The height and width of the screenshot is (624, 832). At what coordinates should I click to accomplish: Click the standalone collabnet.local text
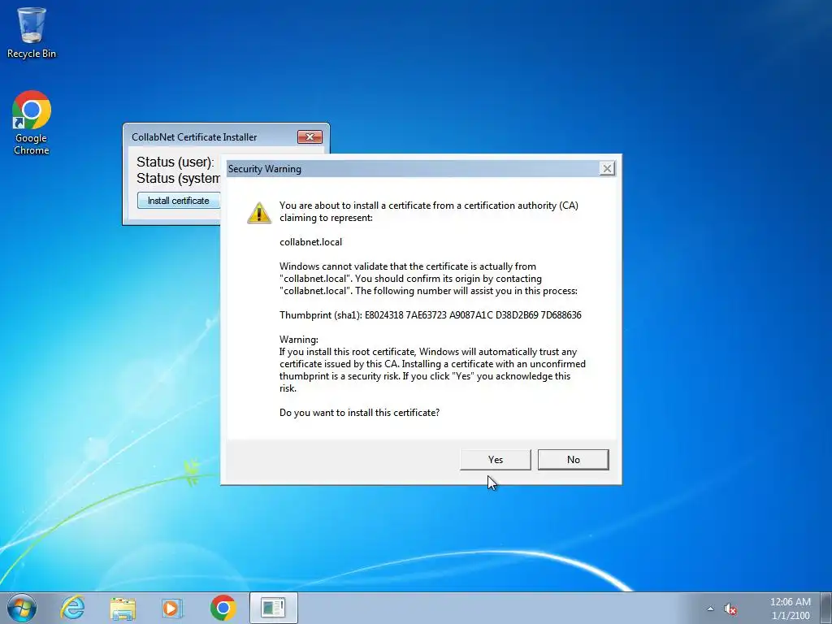click(x=311, y=242)
